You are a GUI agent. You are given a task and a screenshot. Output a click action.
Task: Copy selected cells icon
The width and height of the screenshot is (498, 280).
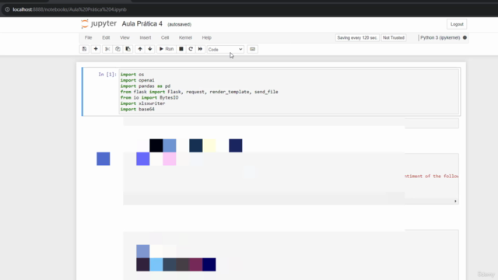click(117, 49)
